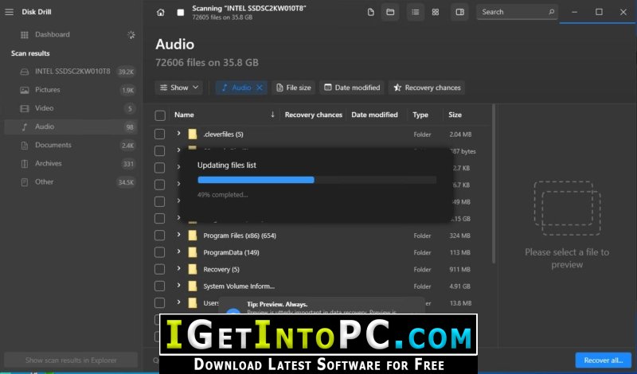Open Other scan results
Screen dimensions: 637x374
(71, 182)
